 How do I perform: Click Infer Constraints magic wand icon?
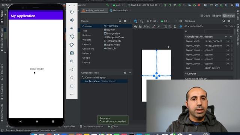pos(159,27)
